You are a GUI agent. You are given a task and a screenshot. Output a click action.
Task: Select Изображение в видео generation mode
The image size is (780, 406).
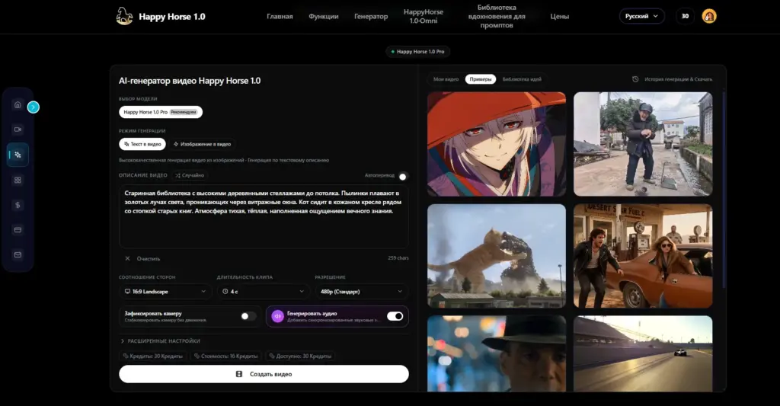pos(202,144)
